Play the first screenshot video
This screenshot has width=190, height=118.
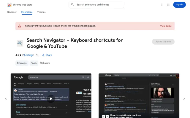tap(51, 99)
